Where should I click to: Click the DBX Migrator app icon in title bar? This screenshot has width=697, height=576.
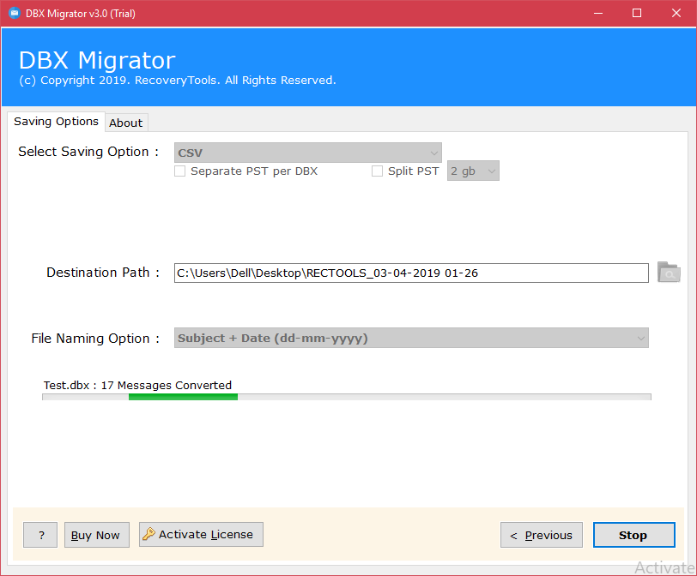[15, 13]
